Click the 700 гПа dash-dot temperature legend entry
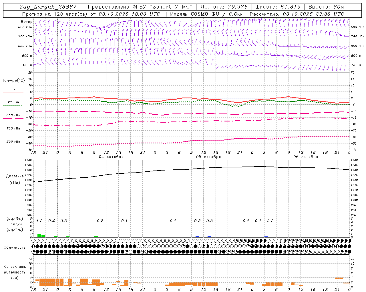 pos(13,129)
